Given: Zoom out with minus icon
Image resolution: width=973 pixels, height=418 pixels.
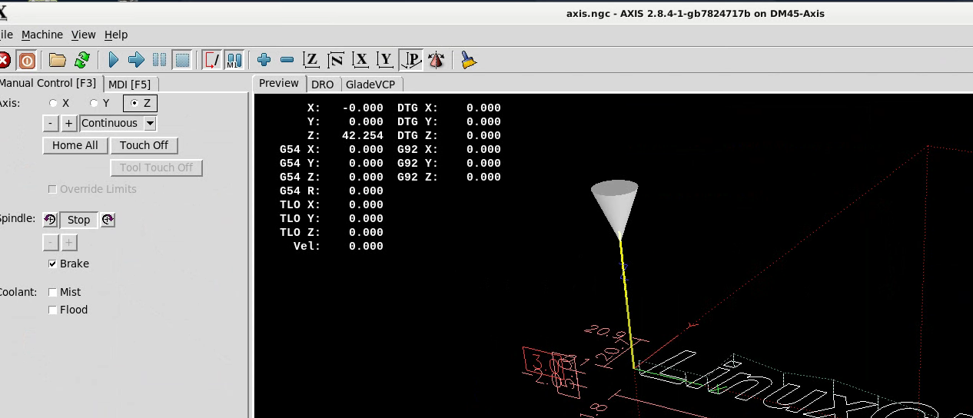Looking at the screenshot, I should tap(287, 60).
